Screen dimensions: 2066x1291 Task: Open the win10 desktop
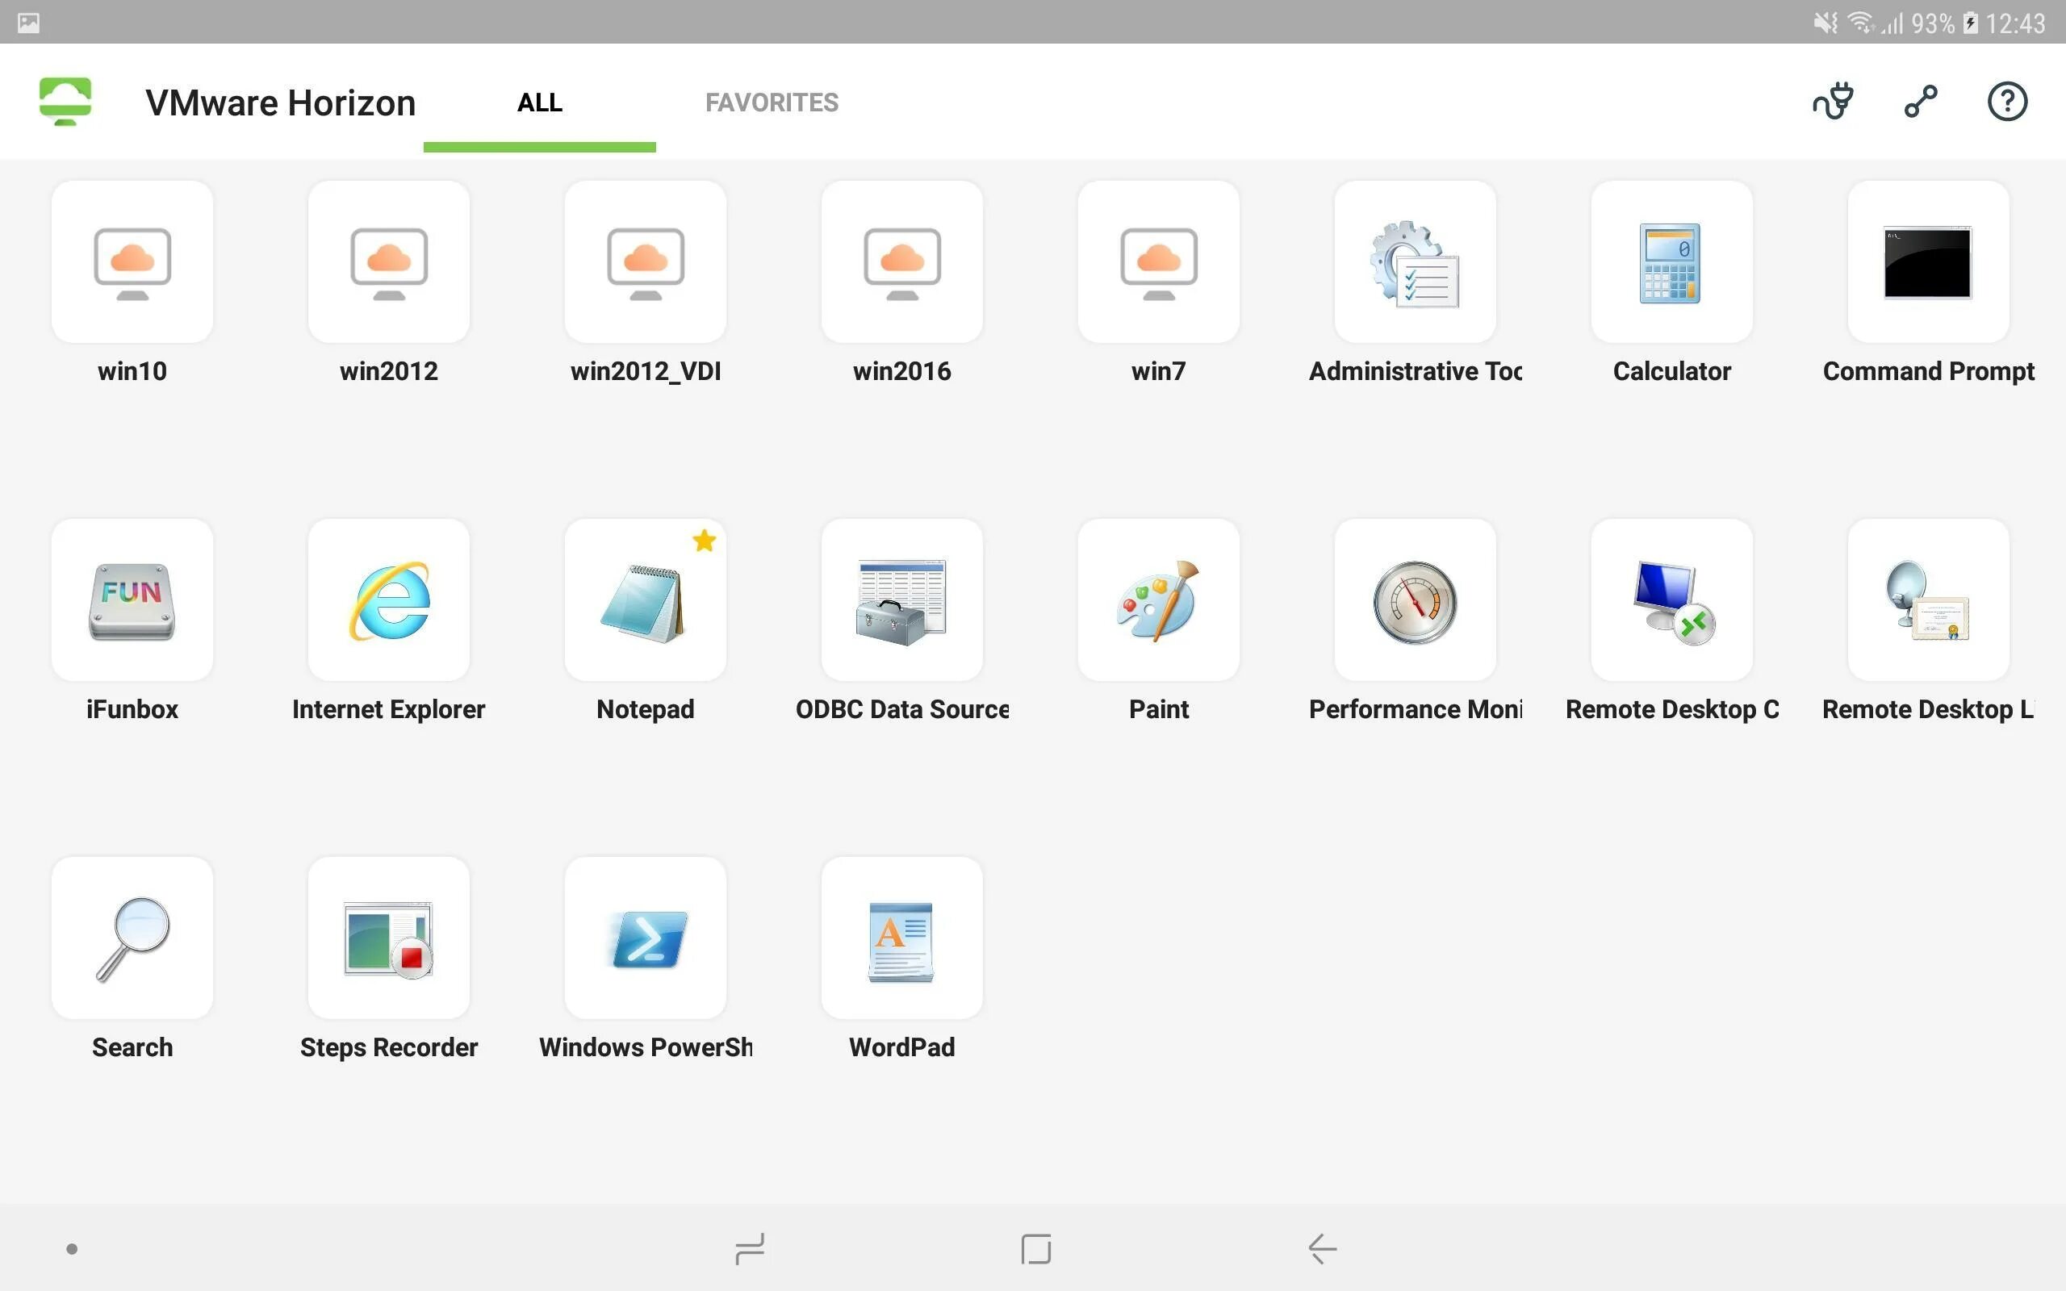(x=132, y=261)
